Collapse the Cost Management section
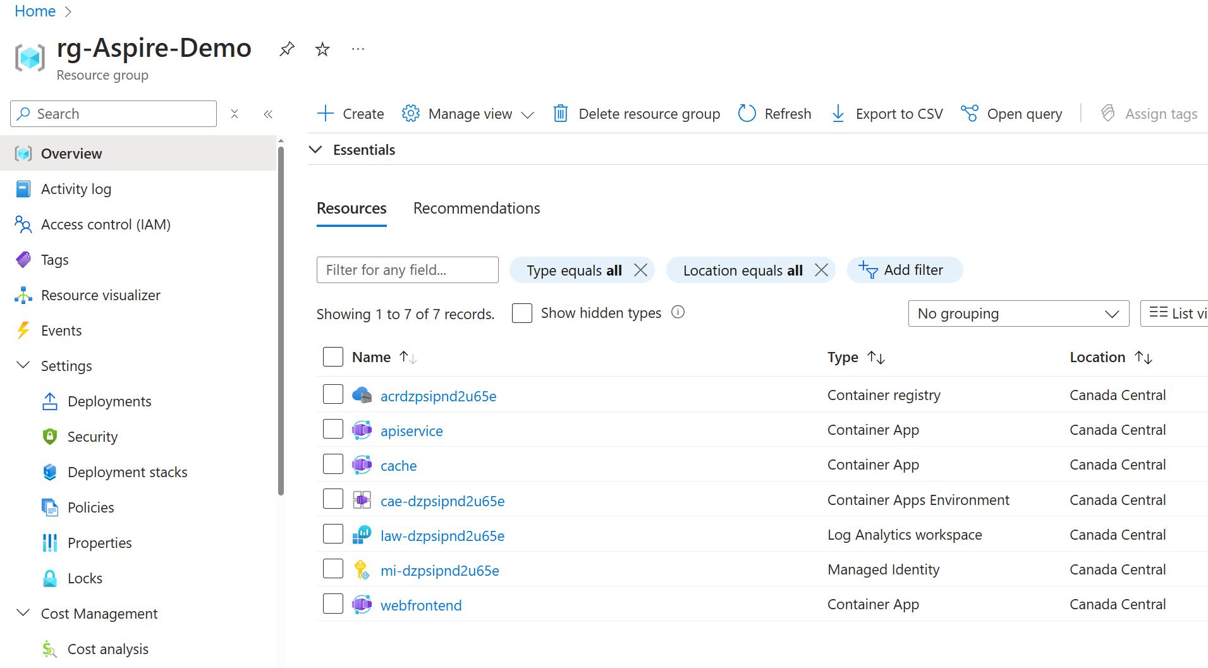The height and width of the screenshot is (668, 1208). pos(23,613)
